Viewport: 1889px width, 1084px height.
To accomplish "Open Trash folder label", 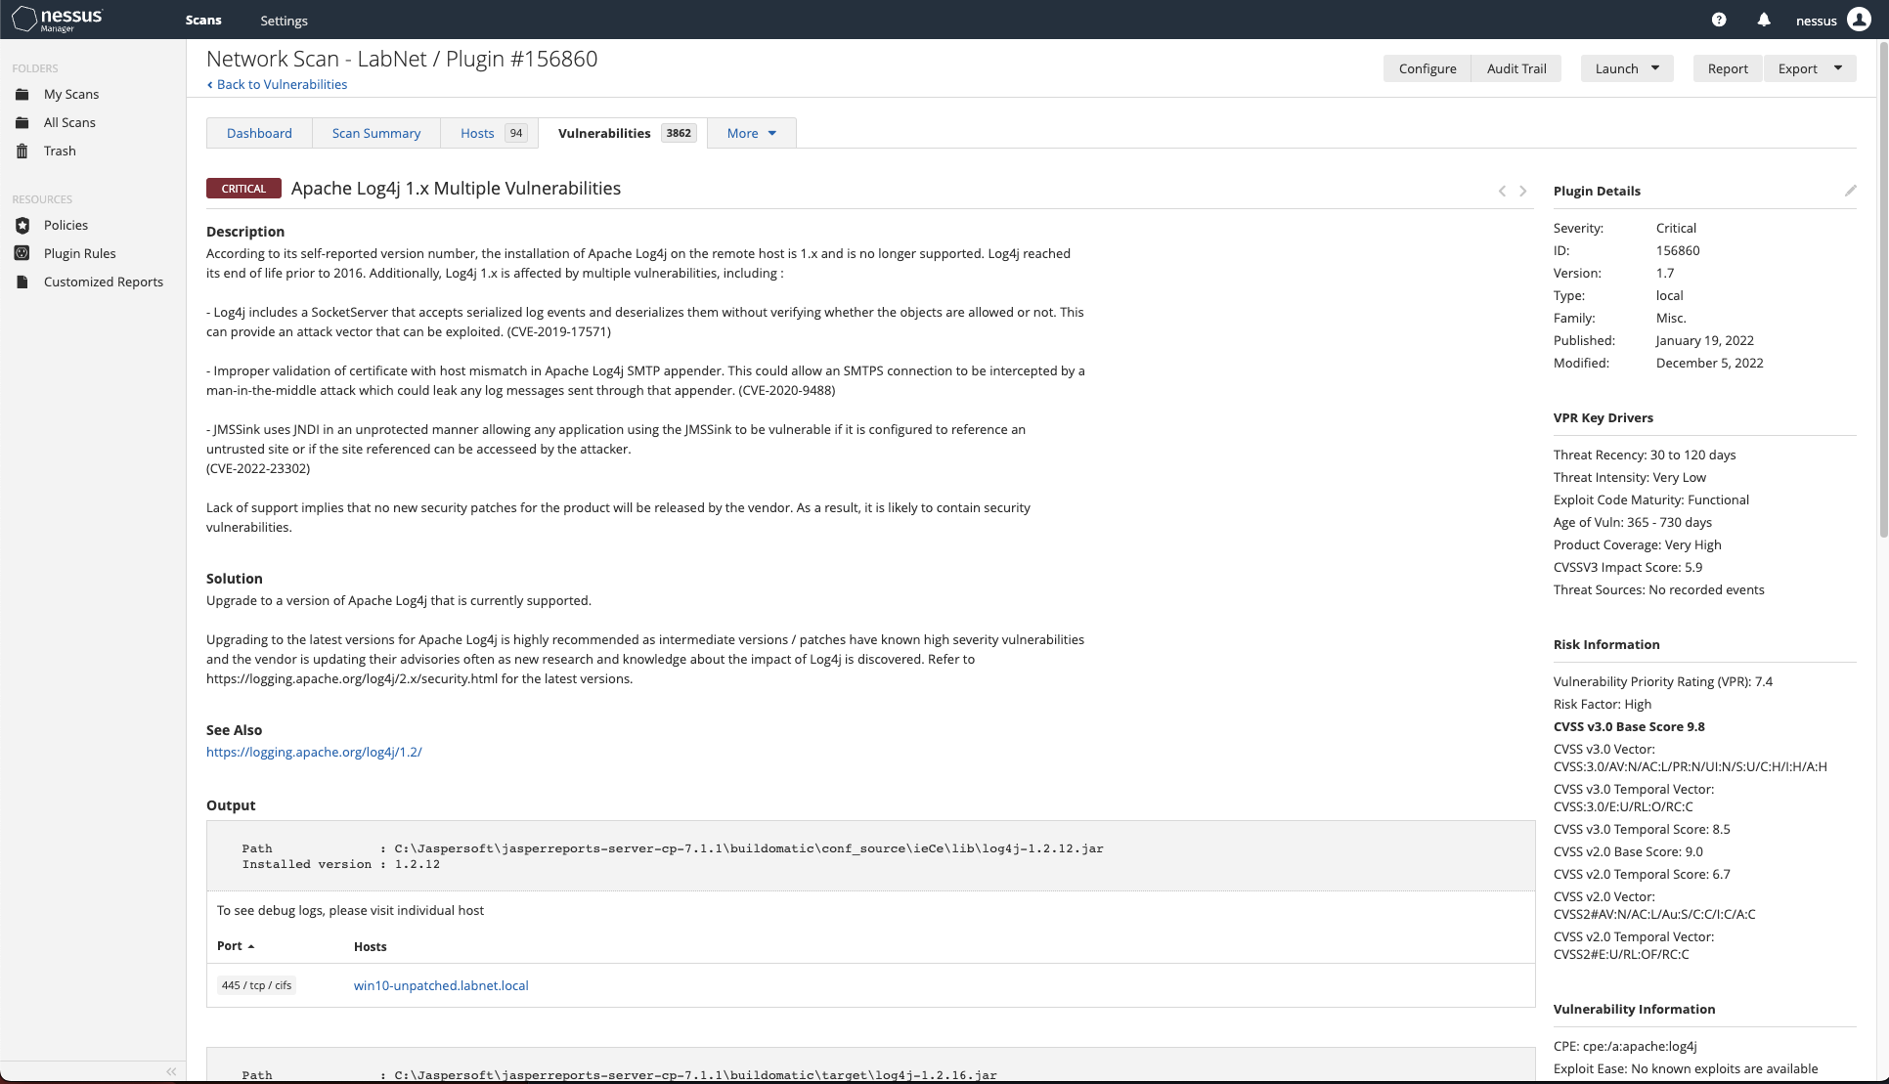I will point(60,151).
